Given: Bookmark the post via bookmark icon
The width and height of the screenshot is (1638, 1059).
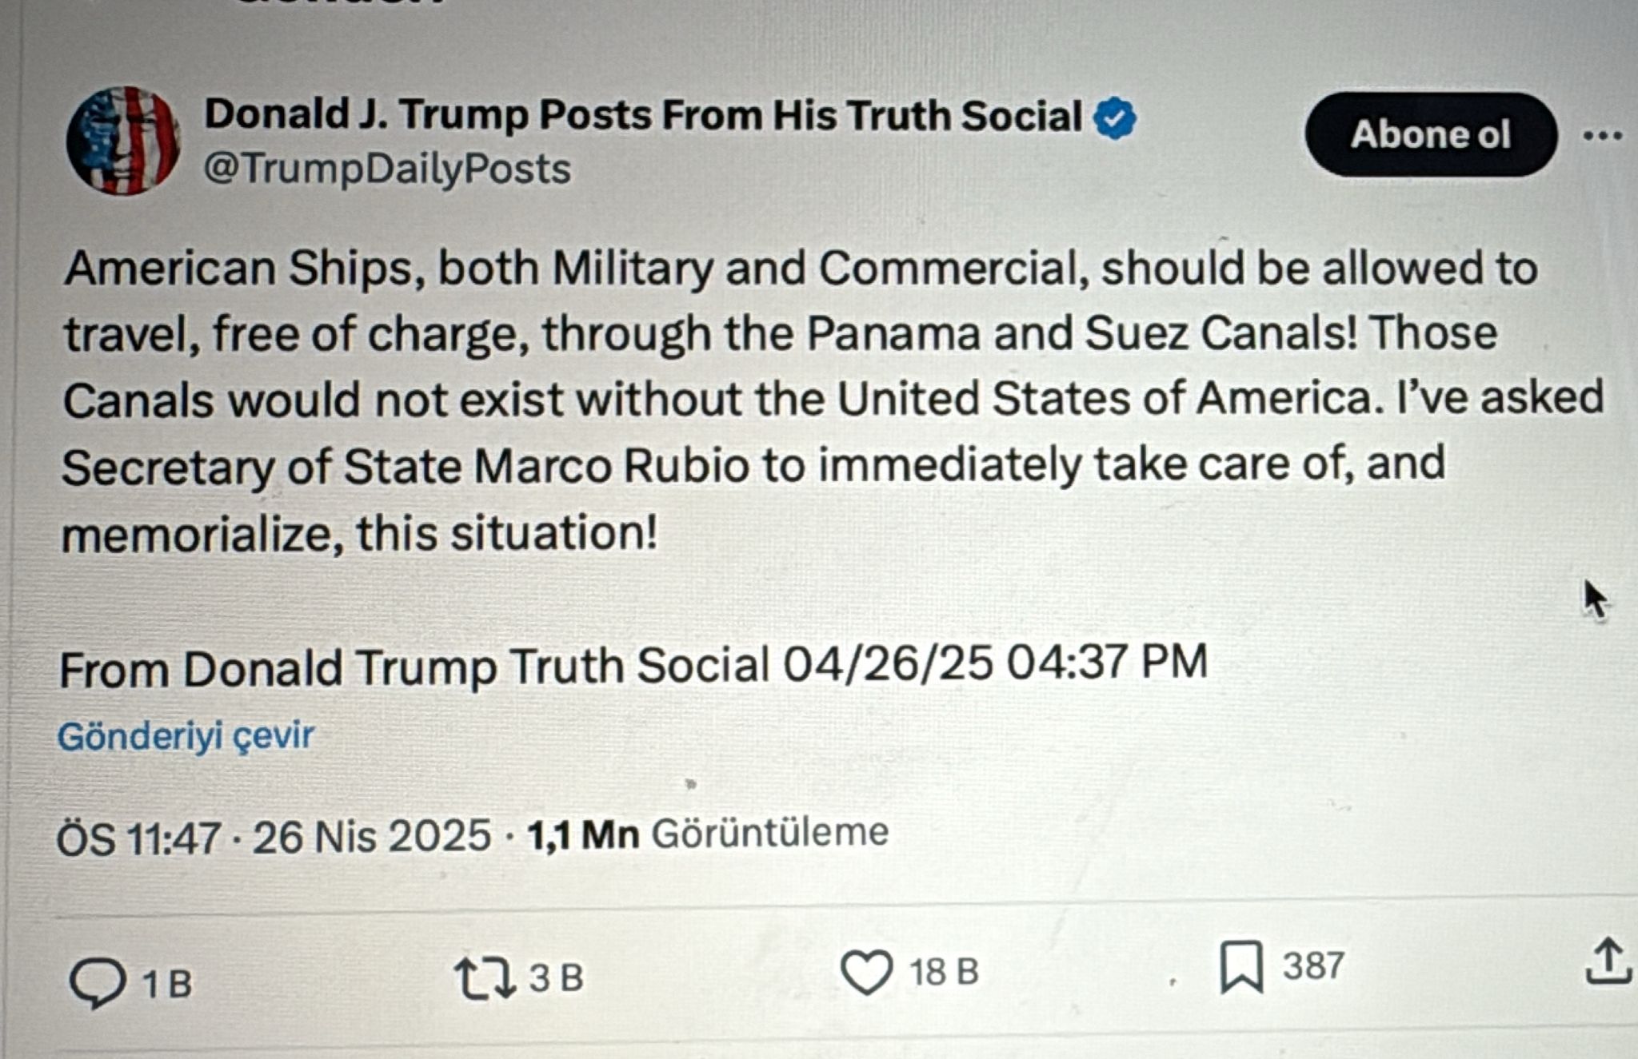Looking at the screenshot, I should pos(1240,967).
